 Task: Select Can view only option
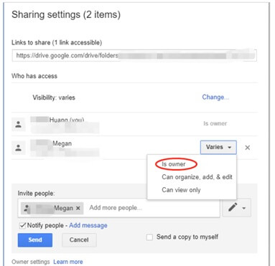[181, 190]
